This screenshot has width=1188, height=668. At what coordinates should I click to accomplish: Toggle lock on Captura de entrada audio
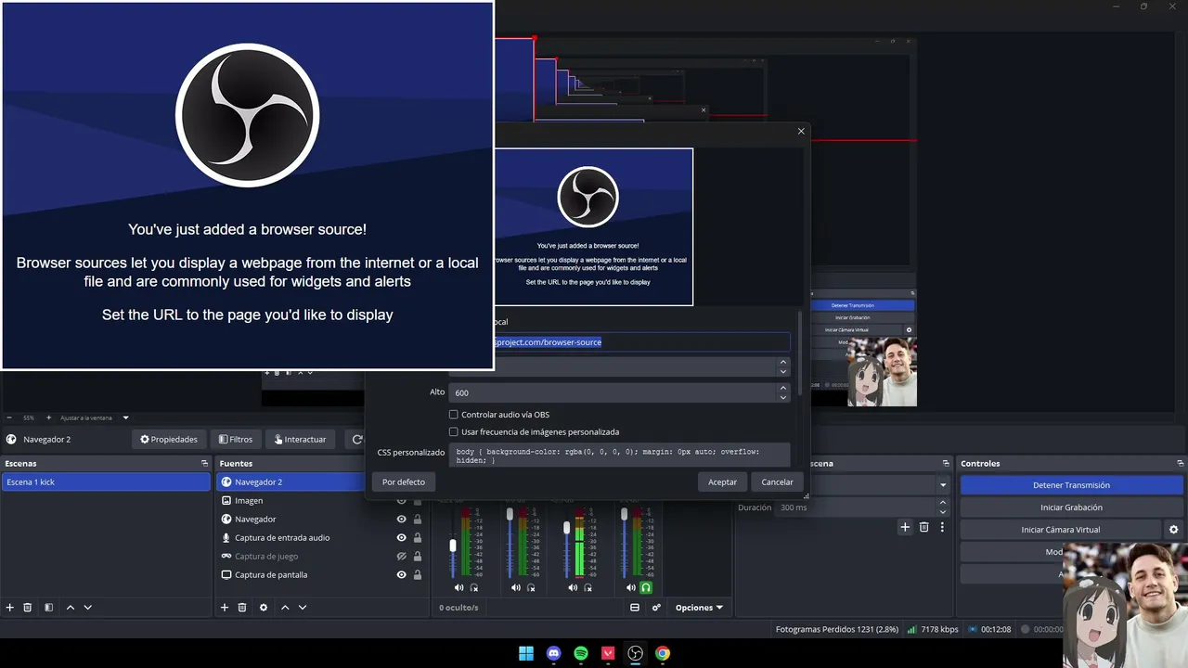pos(418,537)
